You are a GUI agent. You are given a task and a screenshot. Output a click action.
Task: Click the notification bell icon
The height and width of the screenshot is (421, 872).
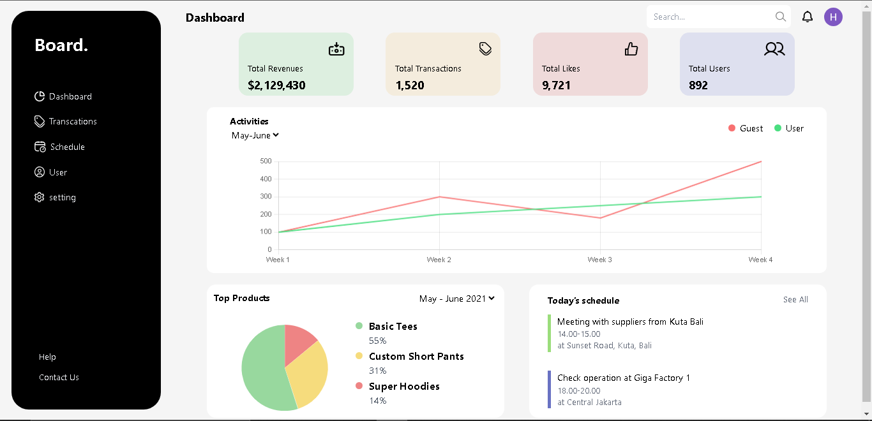coord(808,17)
